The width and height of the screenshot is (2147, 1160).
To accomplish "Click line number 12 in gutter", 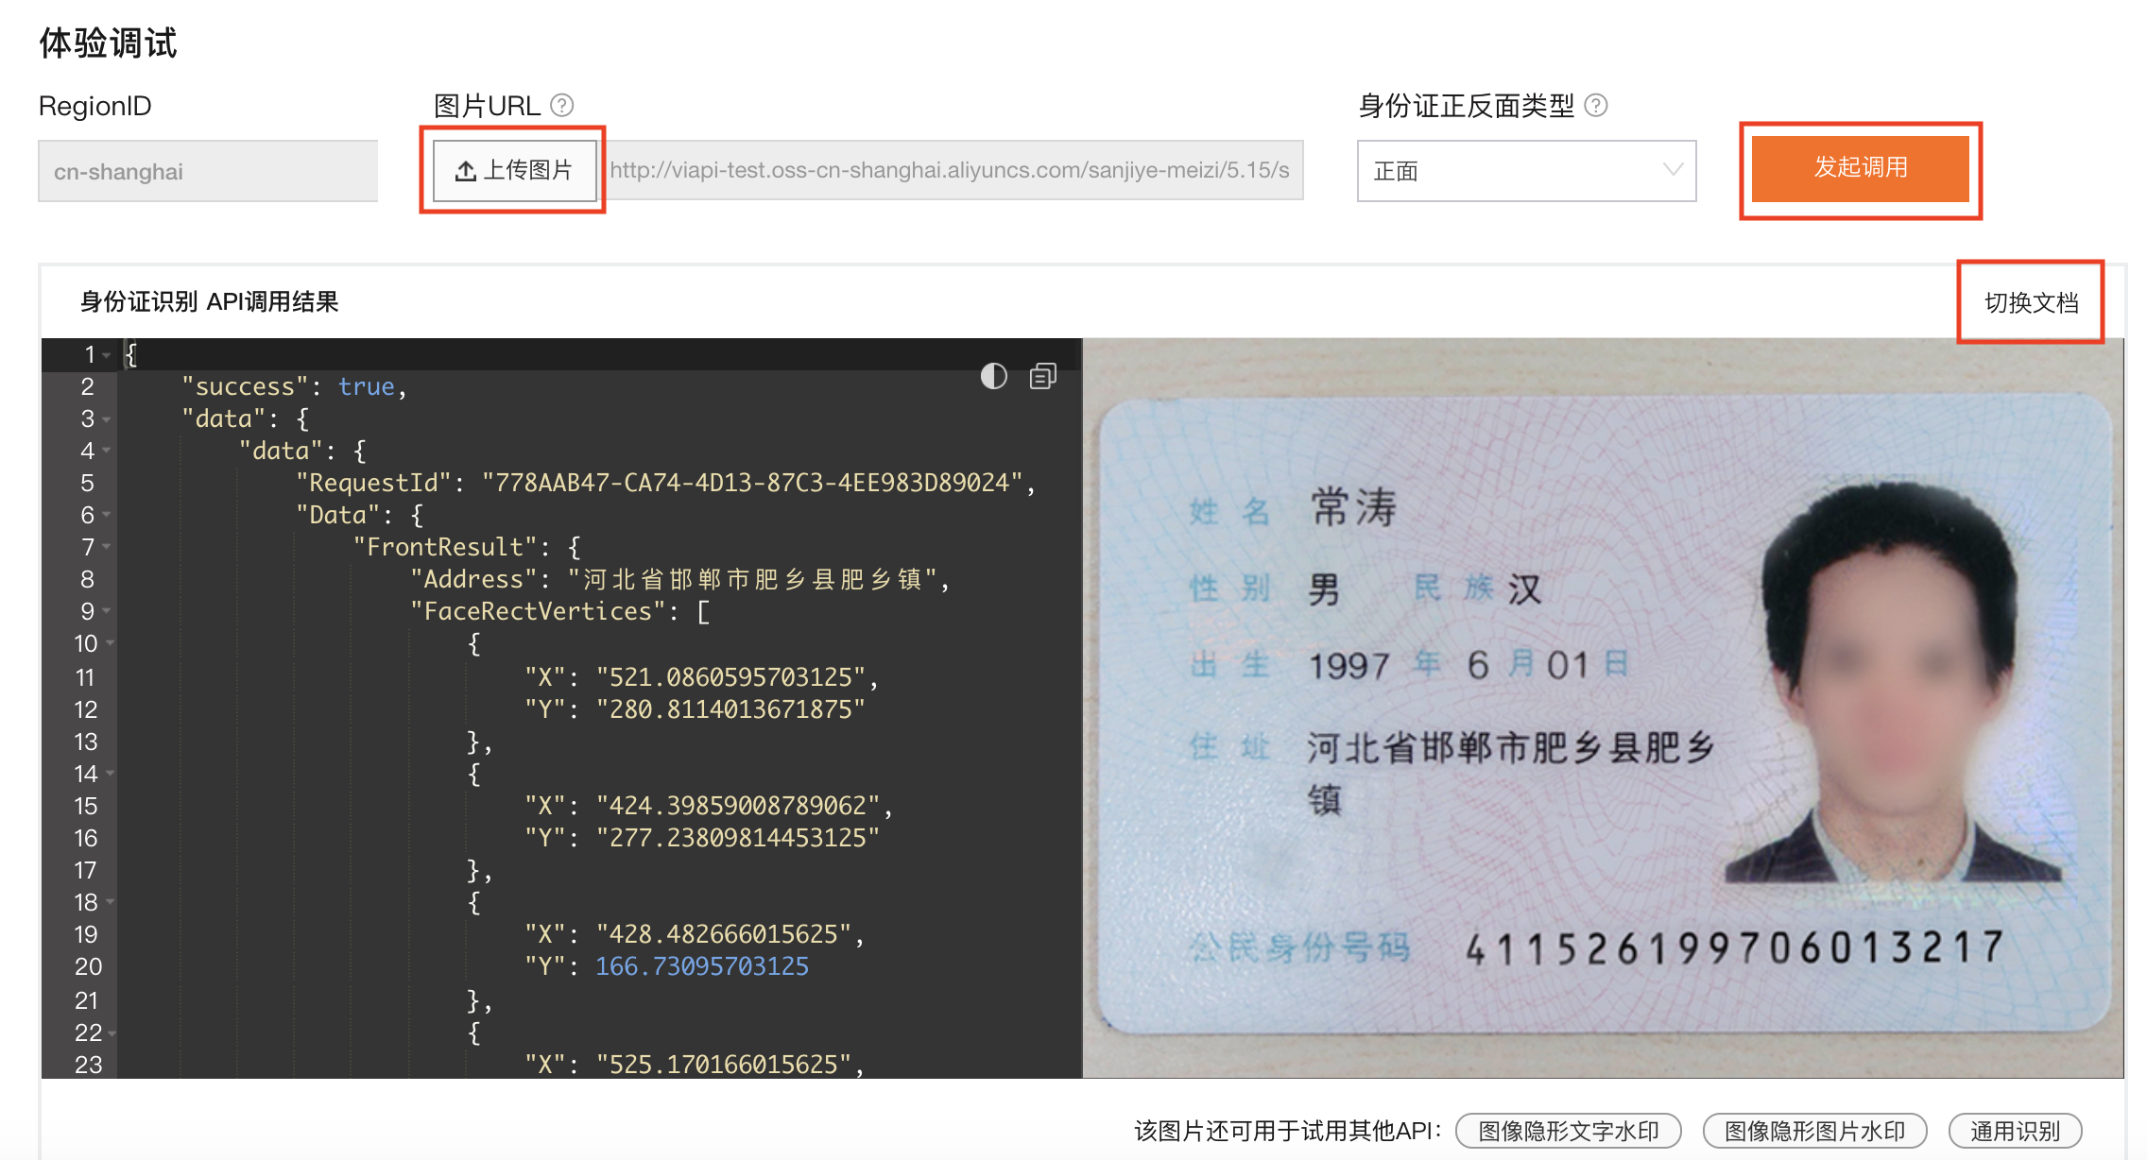I will pyautogui.click(x=86, y=709).
